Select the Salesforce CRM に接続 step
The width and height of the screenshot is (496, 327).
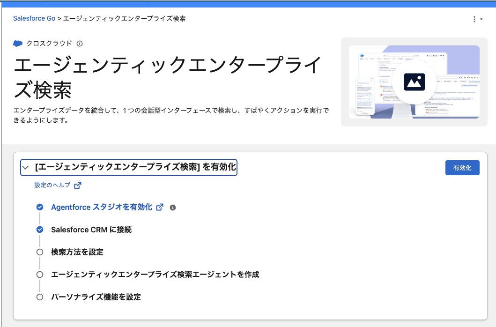(91, 230)
